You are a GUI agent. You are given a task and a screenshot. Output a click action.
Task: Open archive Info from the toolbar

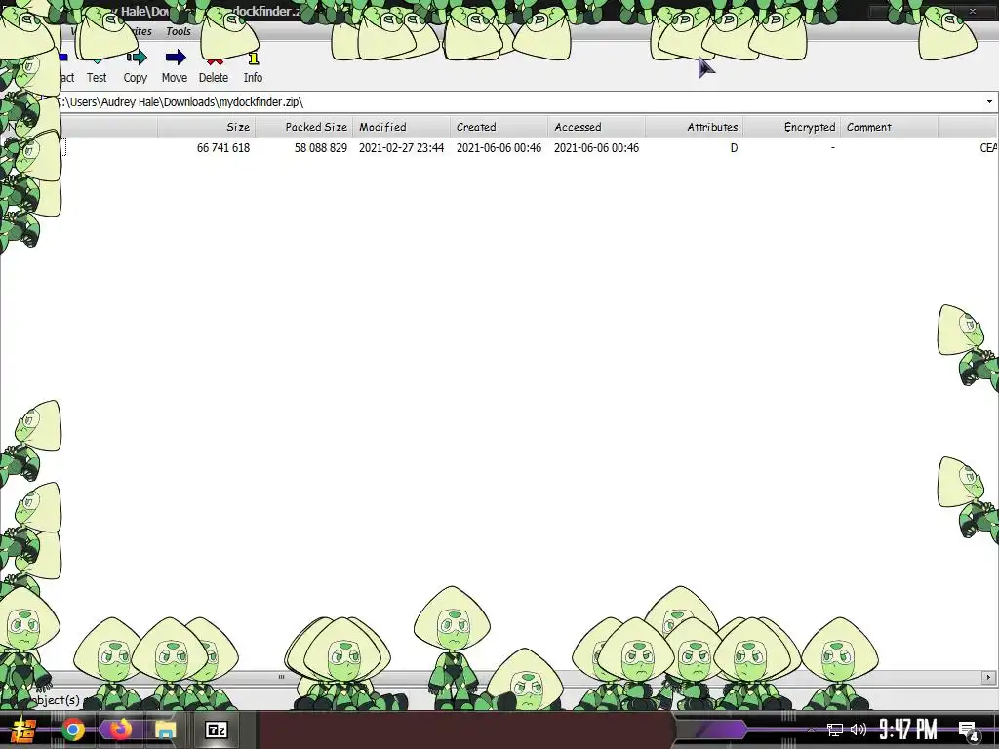click(x=253, y=66)
